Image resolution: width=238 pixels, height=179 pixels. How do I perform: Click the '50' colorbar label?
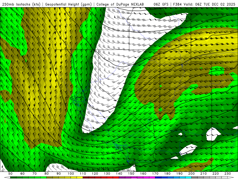pos(10,174)
